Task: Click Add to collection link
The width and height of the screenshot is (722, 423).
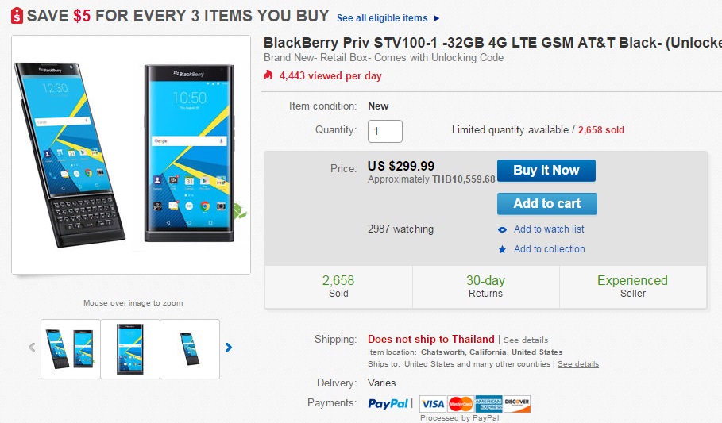Action: tap(549, 249)
